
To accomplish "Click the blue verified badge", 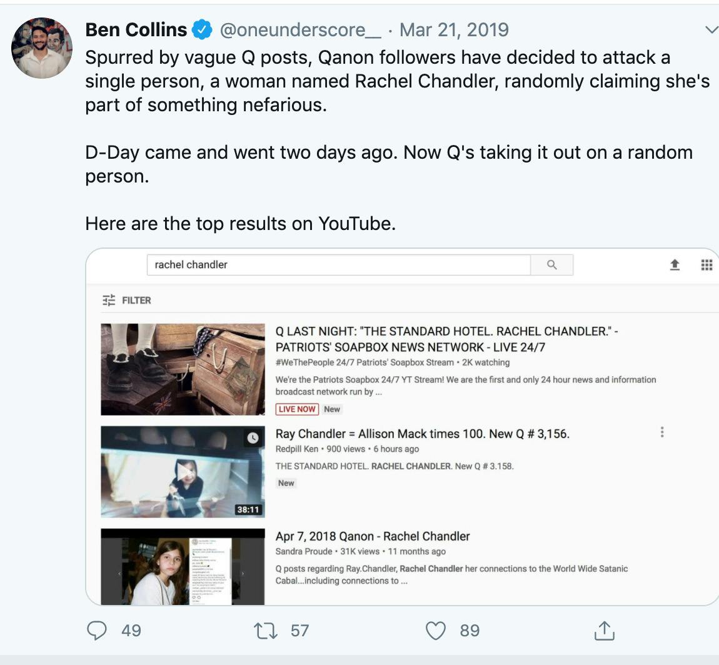I will tap(202, 30).
